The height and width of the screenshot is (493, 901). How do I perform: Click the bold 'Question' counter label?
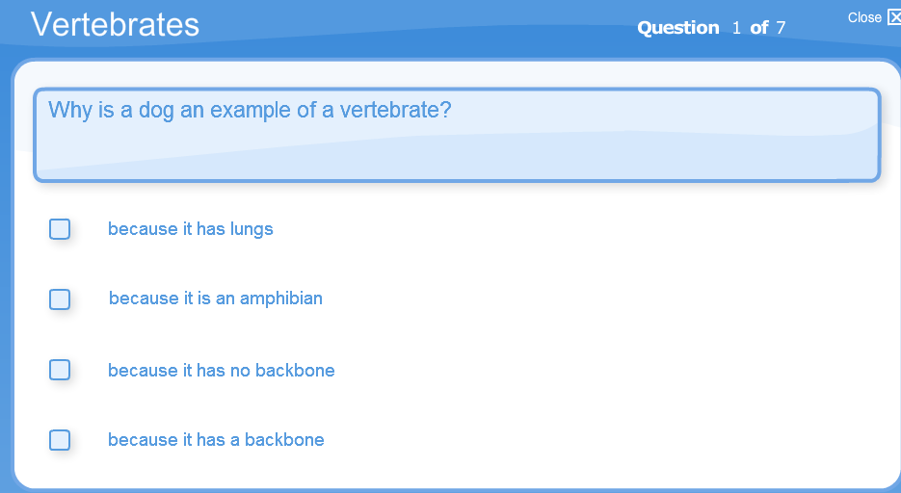pyautogui.click(x=678, y=28)
